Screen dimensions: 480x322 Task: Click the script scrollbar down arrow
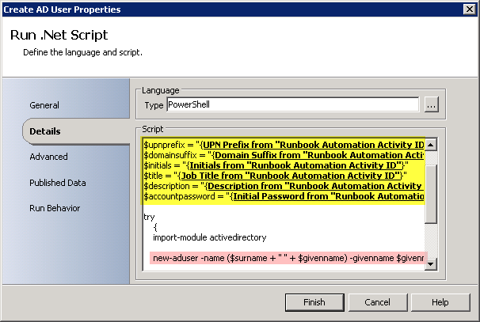[x=431, y=266]
